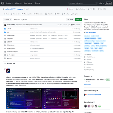Screen dimensions: 113x113
Task: Open the patreon.com/mafiosnik sponsor link
Action: click(94, 94)
